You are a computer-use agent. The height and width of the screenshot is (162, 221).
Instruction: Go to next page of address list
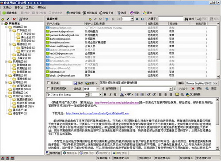point(137,19)
